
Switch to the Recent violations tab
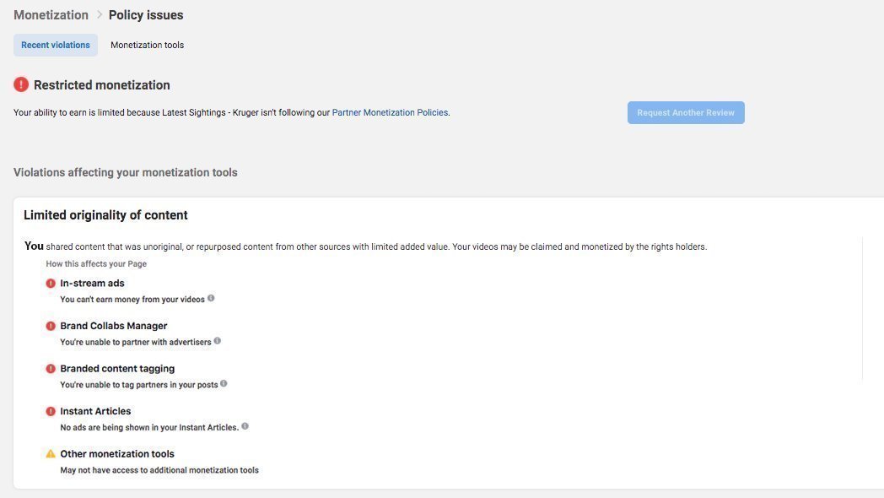[56, 45]
